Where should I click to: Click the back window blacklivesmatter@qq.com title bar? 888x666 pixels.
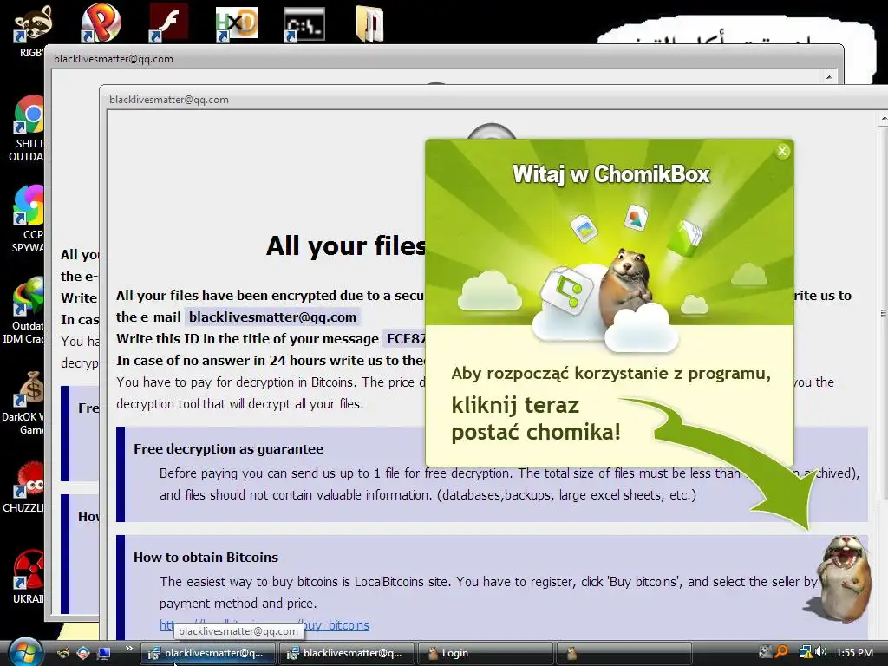point(444,59)
